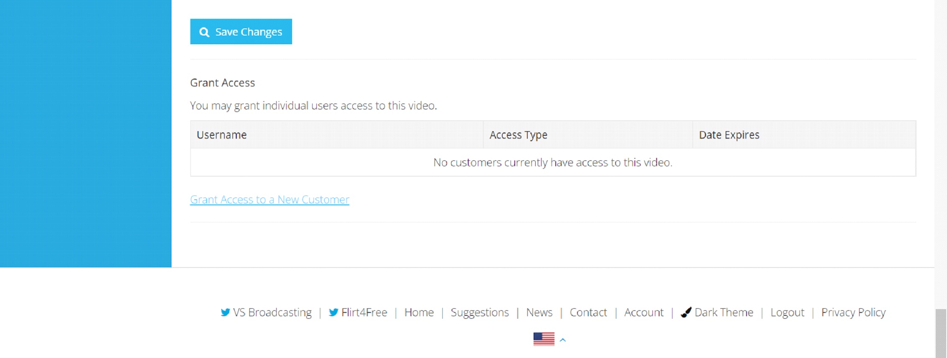Open the Account footer link

pyautogui.click(x=644, y=312)
